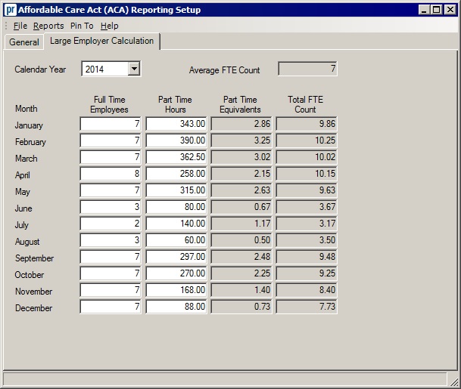Minimize the ACA Reporting Setup window
The height and width of the screenshot is (389, 461).
(x=424, y=10)
